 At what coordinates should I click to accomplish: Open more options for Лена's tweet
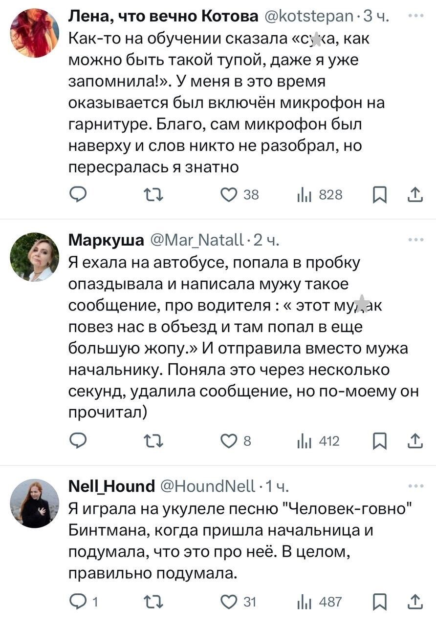415,17
